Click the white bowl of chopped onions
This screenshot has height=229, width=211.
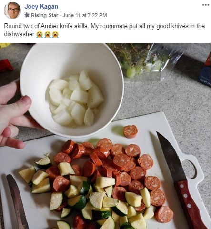click(x=72, y=90)
